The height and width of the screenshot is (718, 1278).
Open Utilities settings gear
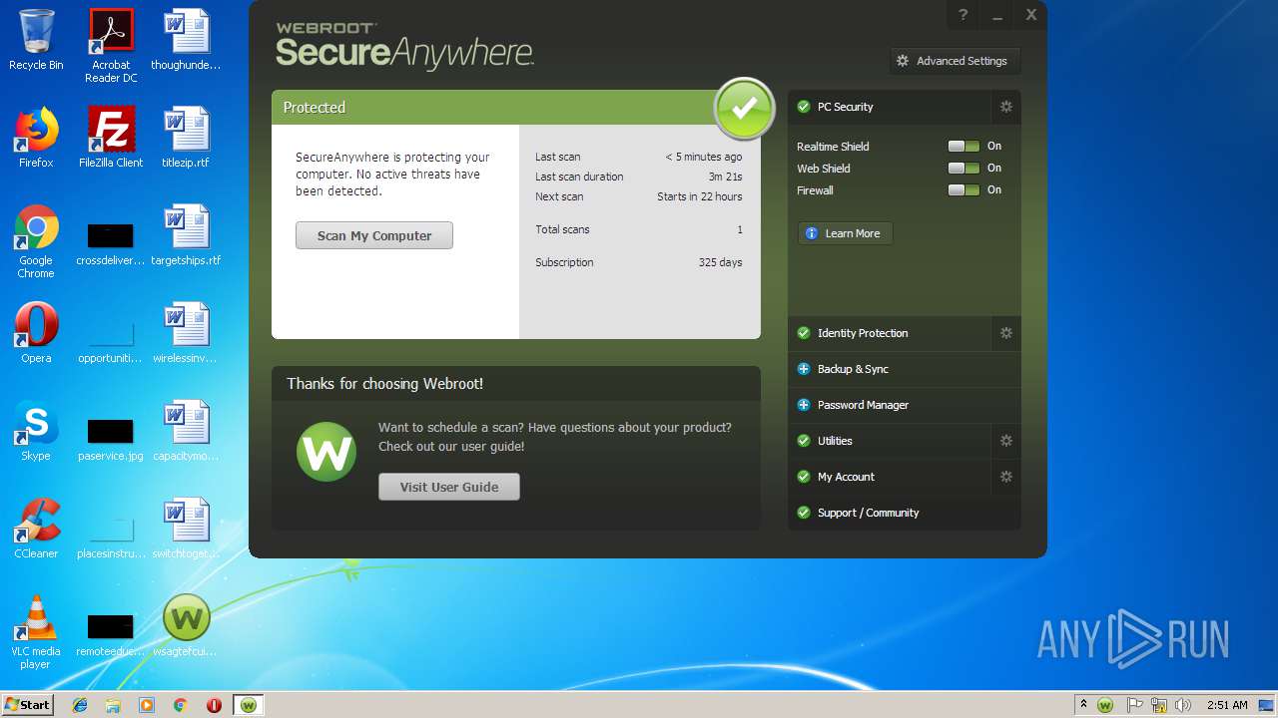(1006, 441)
